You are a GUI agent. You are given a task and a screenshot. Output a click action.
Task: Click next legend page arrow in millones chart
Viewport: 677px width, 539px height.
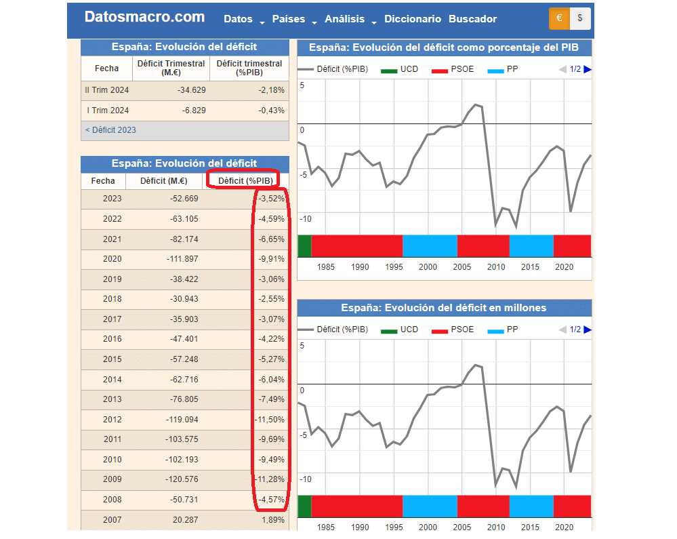tap(587, 330)
